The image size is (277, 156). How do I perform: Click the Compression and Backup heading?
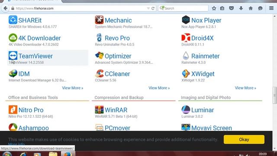pyautogui.click(x=119, y=97)
